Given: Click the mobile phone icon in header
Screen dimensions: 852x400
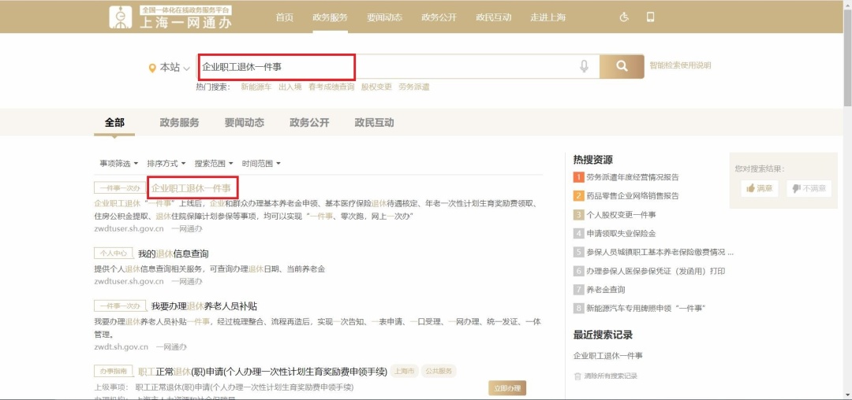Looking at the screenshot, I should click(651, 17).
